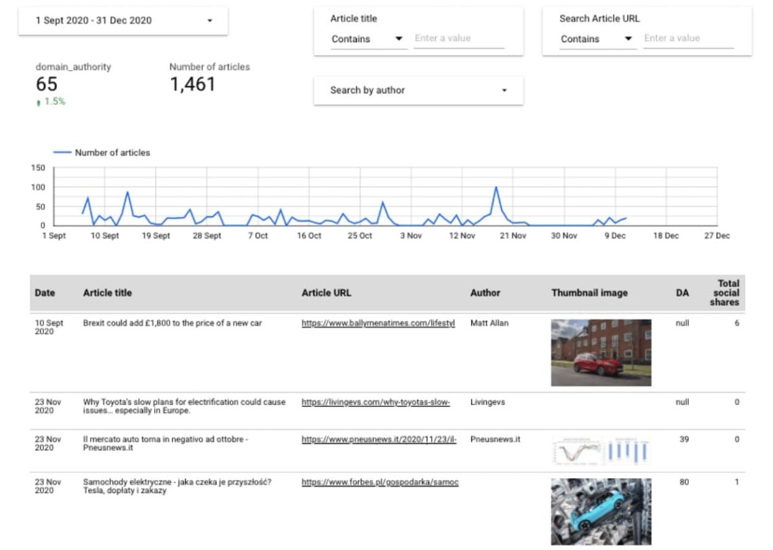
Task: Open the ballymenatimes.com article link
Action: pyautogui.click(x=378, y=323)
